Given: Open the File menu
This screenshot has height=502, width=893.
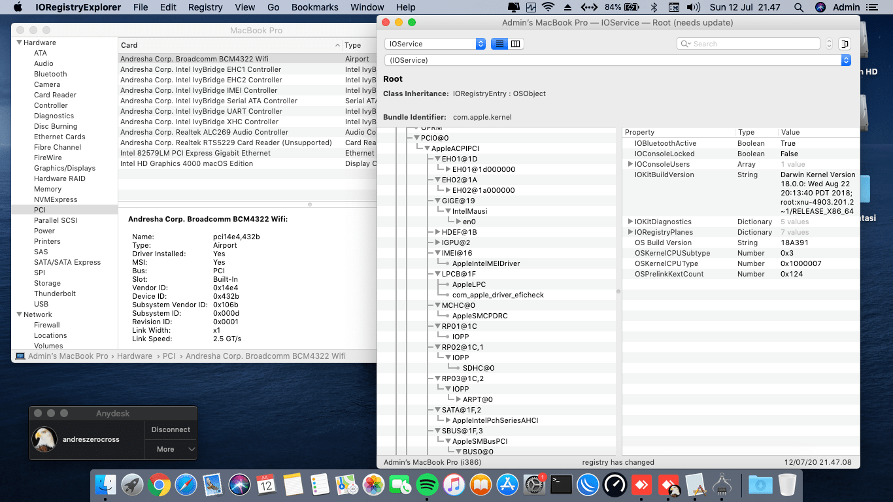Looking at the screenshot, I should click(x=141, y=7).
